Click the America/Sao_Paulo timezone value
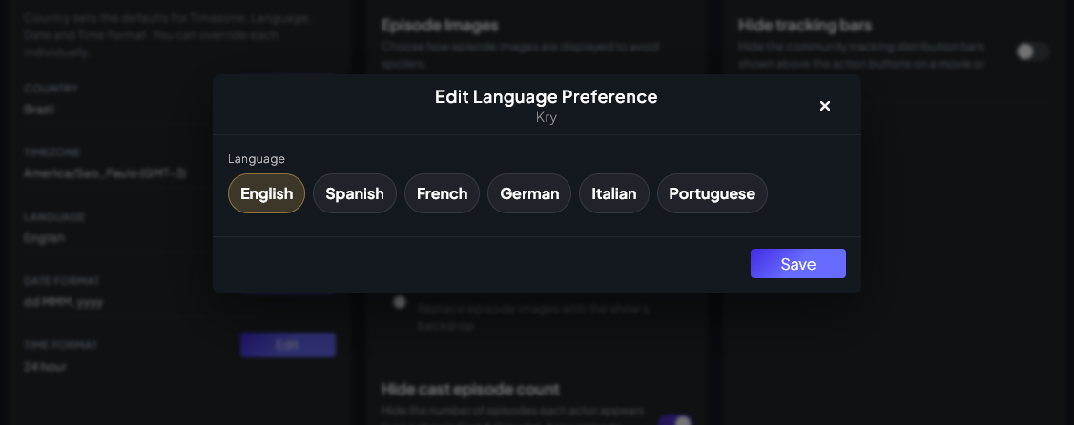 pos(105,173)
